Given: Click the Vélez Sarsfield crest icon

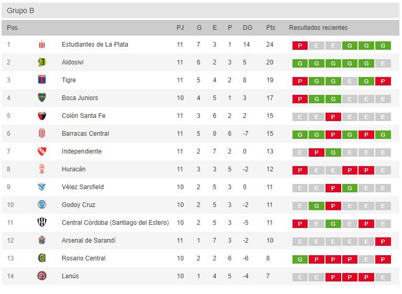Looking at the screenshot, I should [42, 187].
